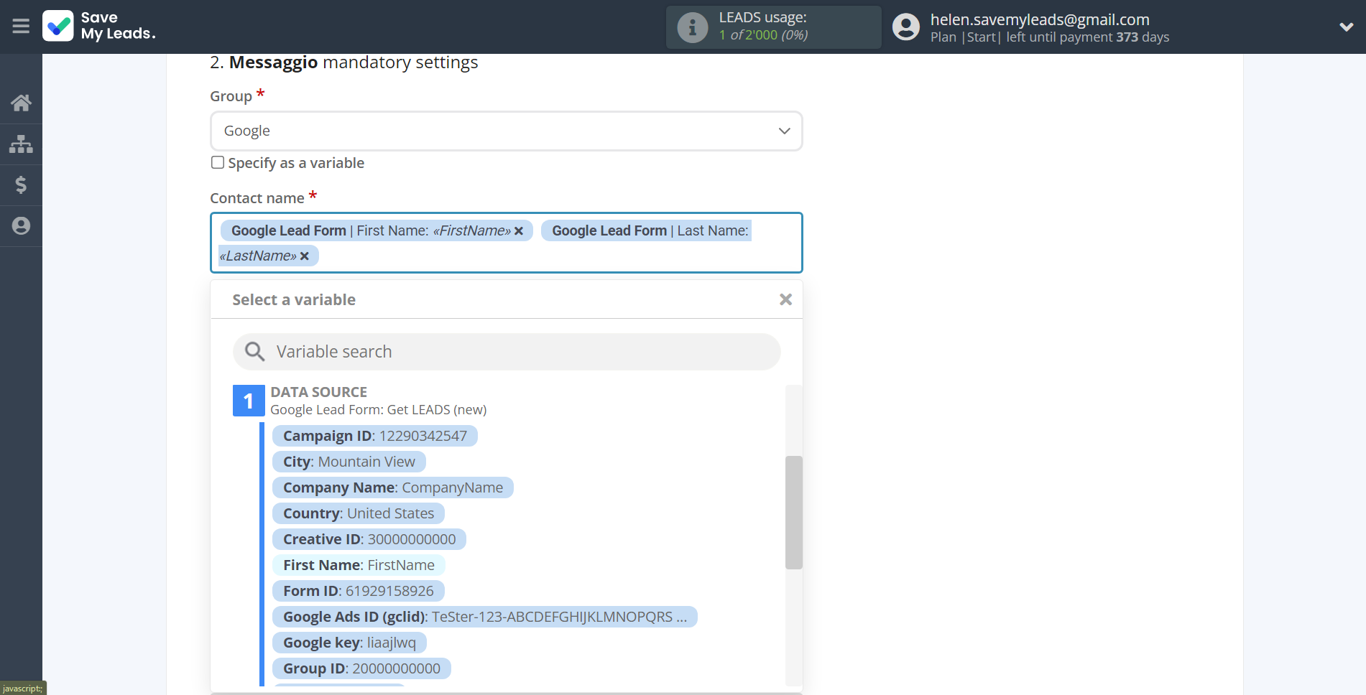Click the search magnifier icon
This screenshot has width=1366, height=695.
click(x=254, y=352)
